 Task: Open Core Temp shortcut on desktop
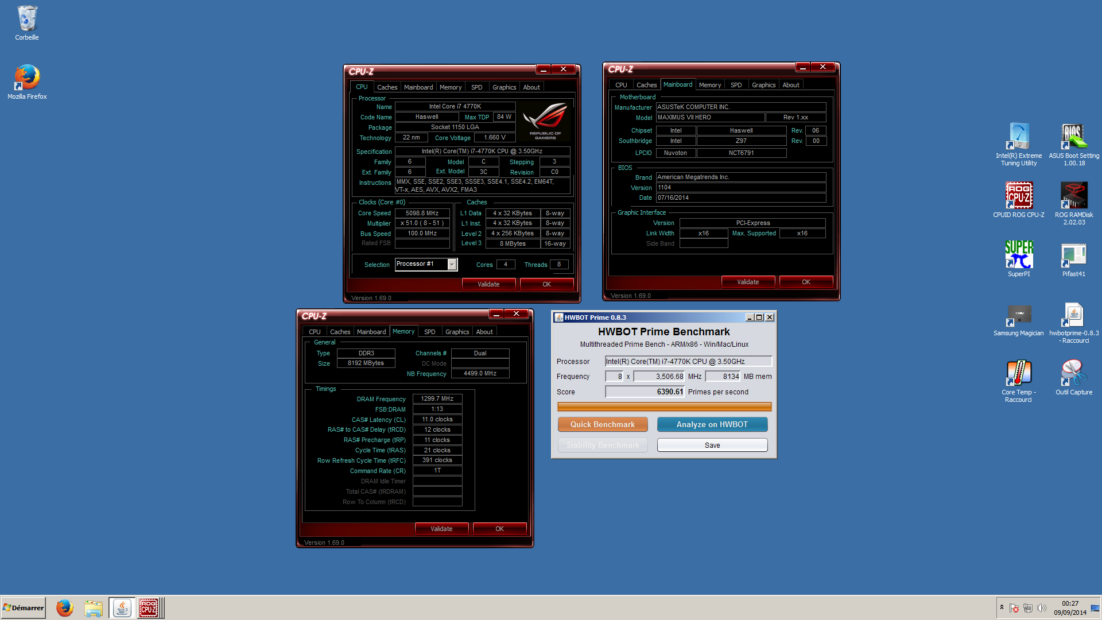pyautogui.click(x=1019, y=381)
